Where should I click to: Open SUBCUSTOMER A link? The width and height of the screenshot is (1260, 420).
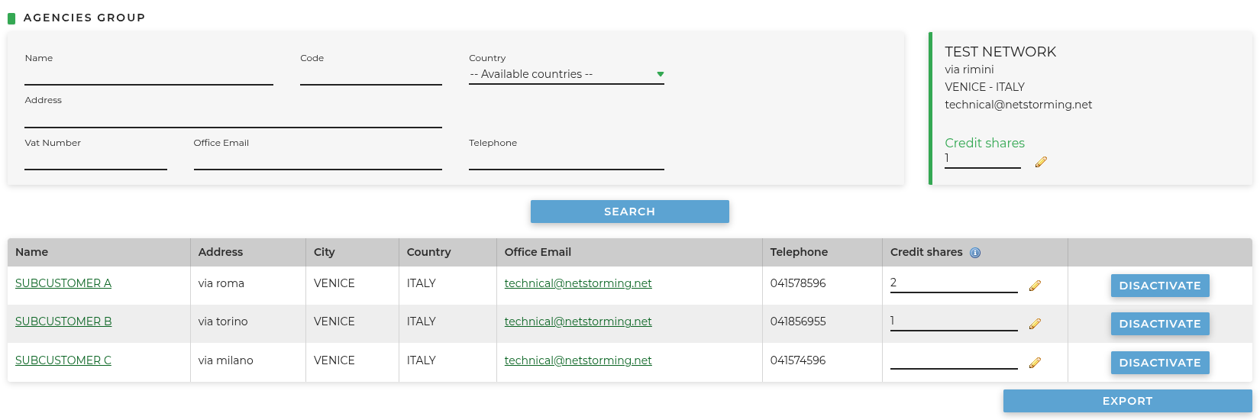coord(63,283)
